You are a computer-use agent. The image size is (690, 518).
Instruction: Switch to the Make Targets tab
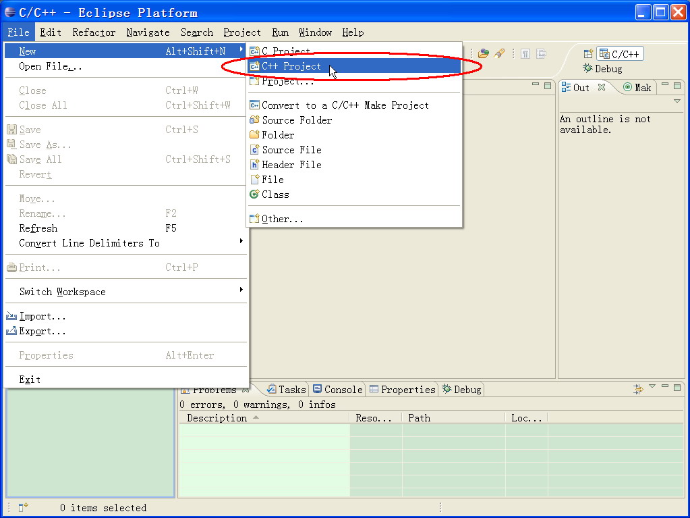tap(637, 88)
